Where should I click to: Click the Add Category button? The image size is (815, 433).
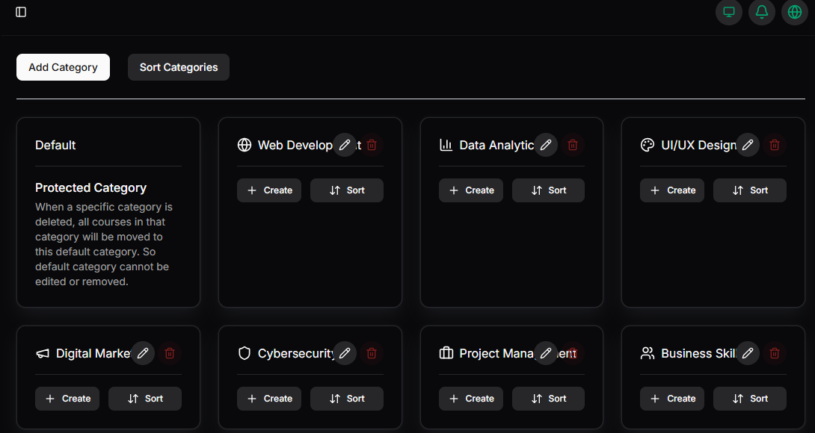tap(63, 67)
